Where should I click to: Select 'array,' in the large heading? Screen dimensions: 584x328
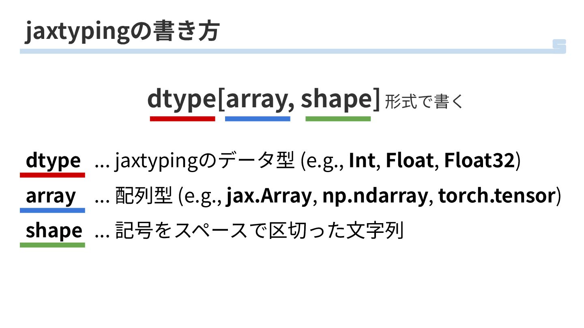(x=260, y=100)
